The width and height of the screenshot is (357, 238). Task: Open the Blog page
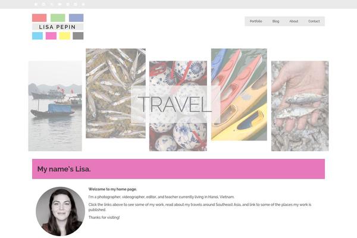[275, 21]
